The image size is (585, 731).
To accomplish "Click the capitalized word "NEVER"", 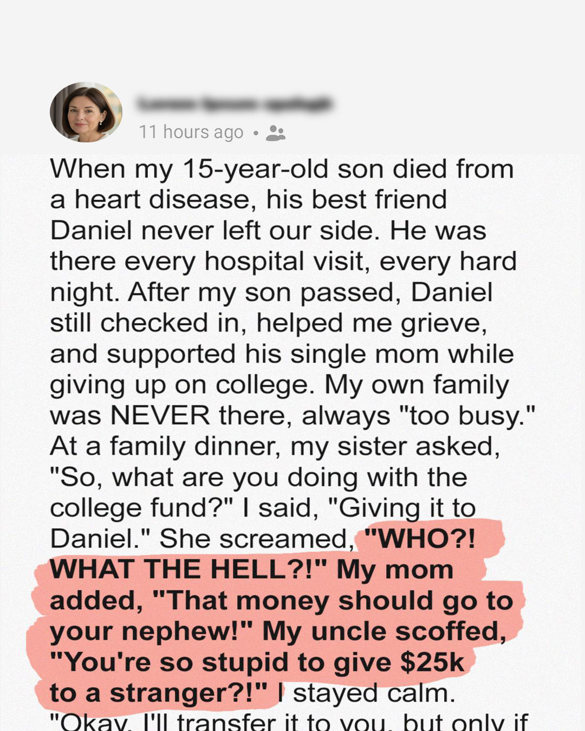I will tap(160, 416).
